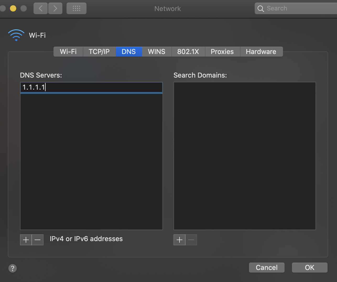
Task: Click the Wi-Fi signal icon
Action: point(16,35)
